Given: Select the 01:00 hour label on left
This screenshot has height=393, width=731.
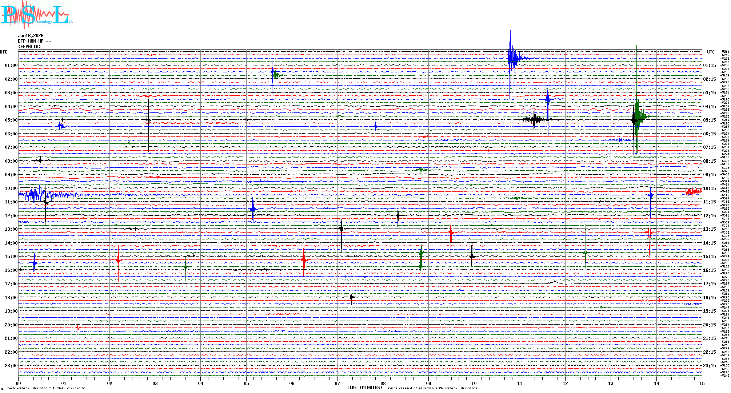Looking at the screenshot, I should [11, 65].
